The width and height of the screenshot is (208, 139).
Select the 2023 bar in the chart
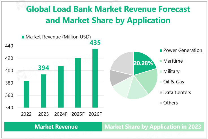click(44, 91)
